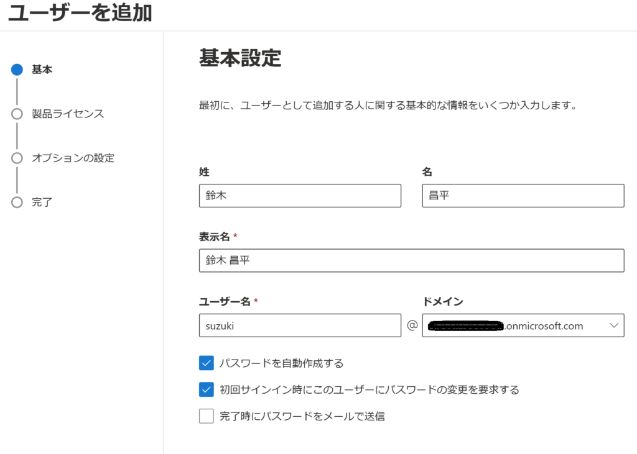Click the 名 field containing 昌平
Image resolution: width=637 pixels, height=454 pixels.
coord(523,196)
